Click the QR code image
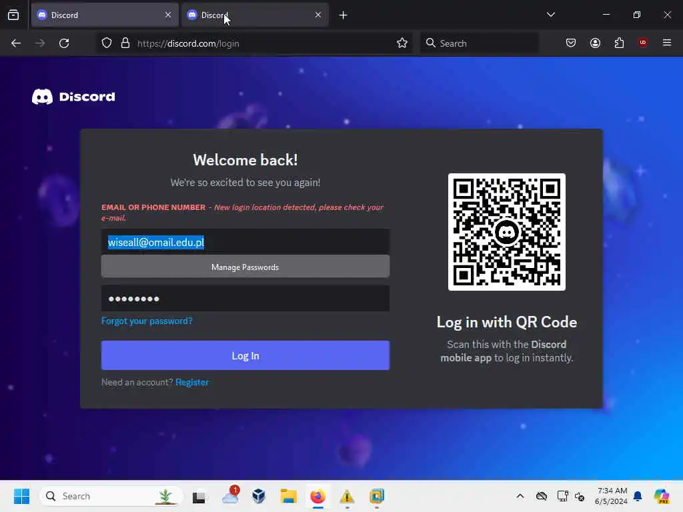The image size is (683, 512). (507, 232)
